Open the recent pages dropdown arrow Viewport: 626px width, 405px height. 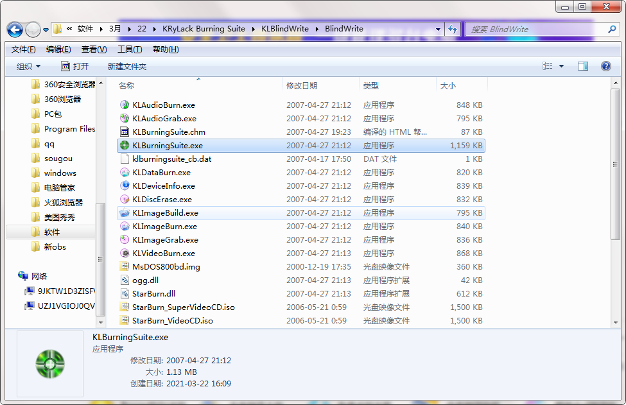46,30
